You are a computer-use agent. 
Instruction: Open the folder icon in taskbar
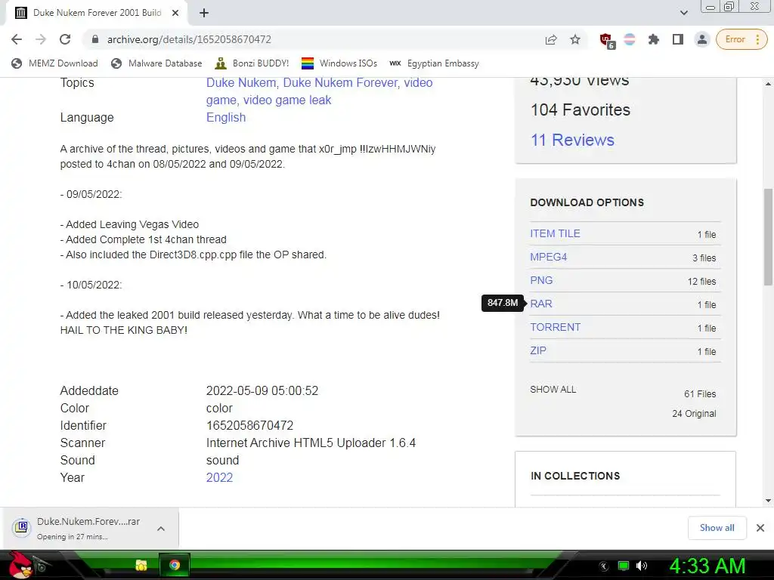(141, 565)
